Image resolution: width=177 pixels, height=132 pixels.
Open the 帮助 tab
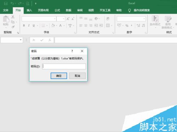pyautogui.click(x=119, y=10)
